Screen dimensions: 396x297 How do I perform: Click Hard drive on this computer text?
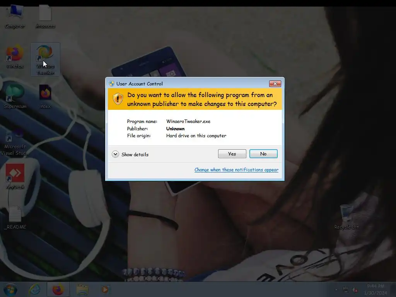196,136
